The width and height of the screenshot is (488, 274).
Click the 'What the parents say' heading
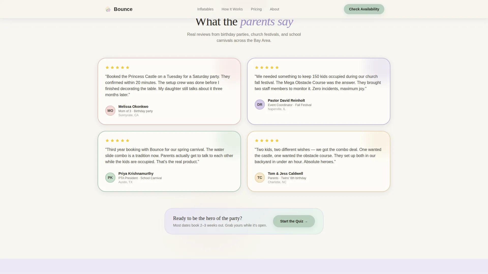coord(244,22)
